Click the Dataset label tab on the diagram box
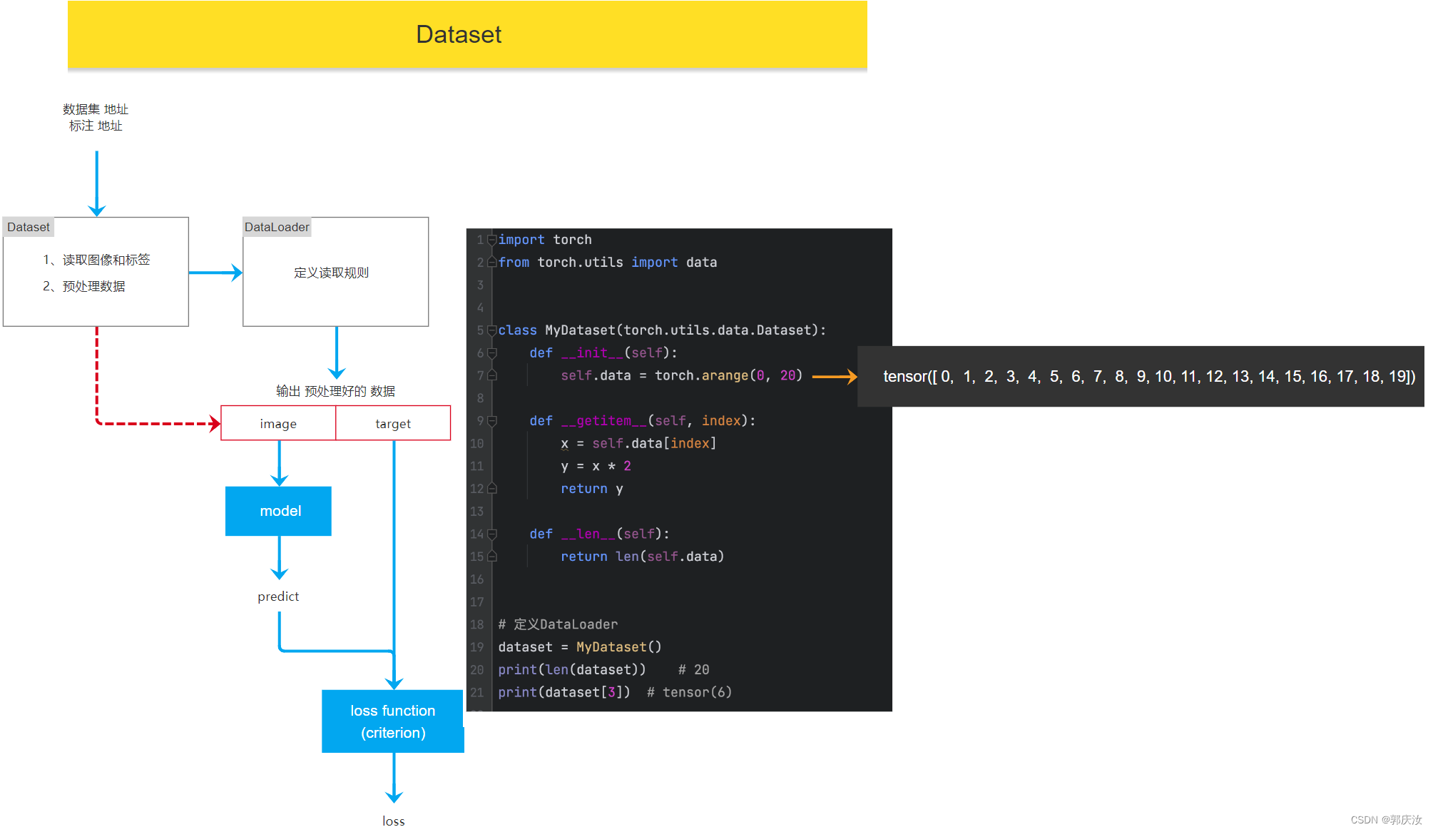1433x832 pixels. pos(29,227)
